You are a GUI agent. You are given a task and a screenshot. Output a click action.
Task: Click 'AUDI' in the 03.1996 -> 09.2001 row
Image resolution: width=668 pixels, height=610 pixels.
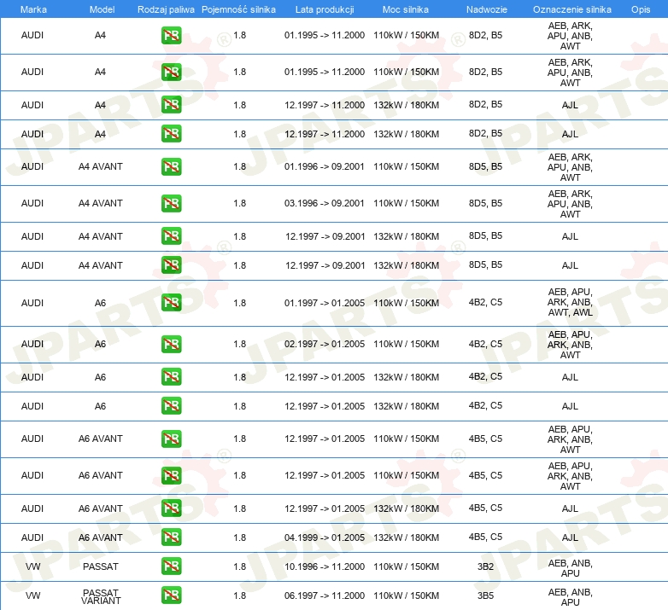[32, 203]
